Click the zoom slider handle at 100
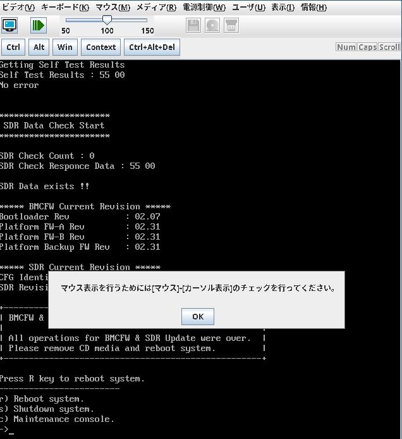 [107, 20]
